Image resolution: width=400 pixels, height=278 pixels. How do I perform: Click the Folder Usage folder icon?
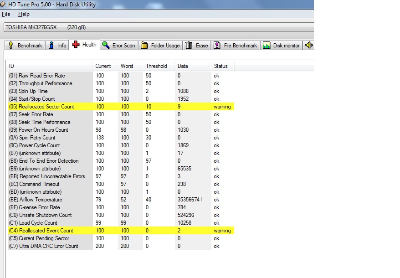pyautogui.click(x=144, y=46)
